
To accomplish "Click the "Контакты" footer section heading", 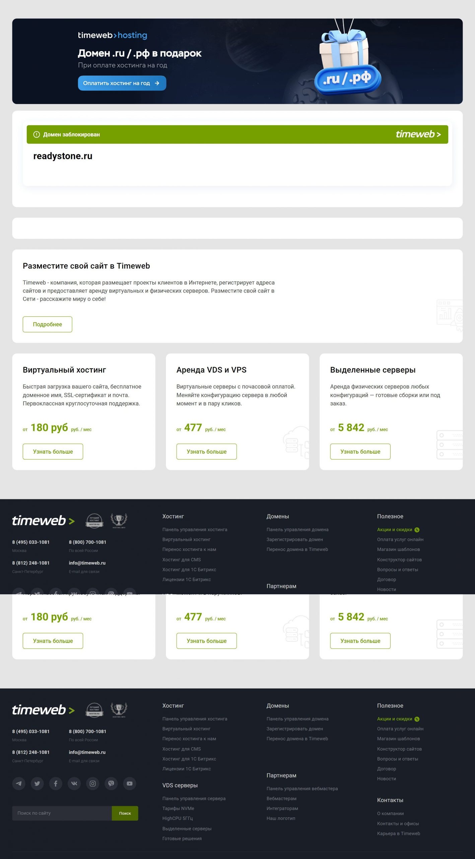I will [x=390, y=800].
